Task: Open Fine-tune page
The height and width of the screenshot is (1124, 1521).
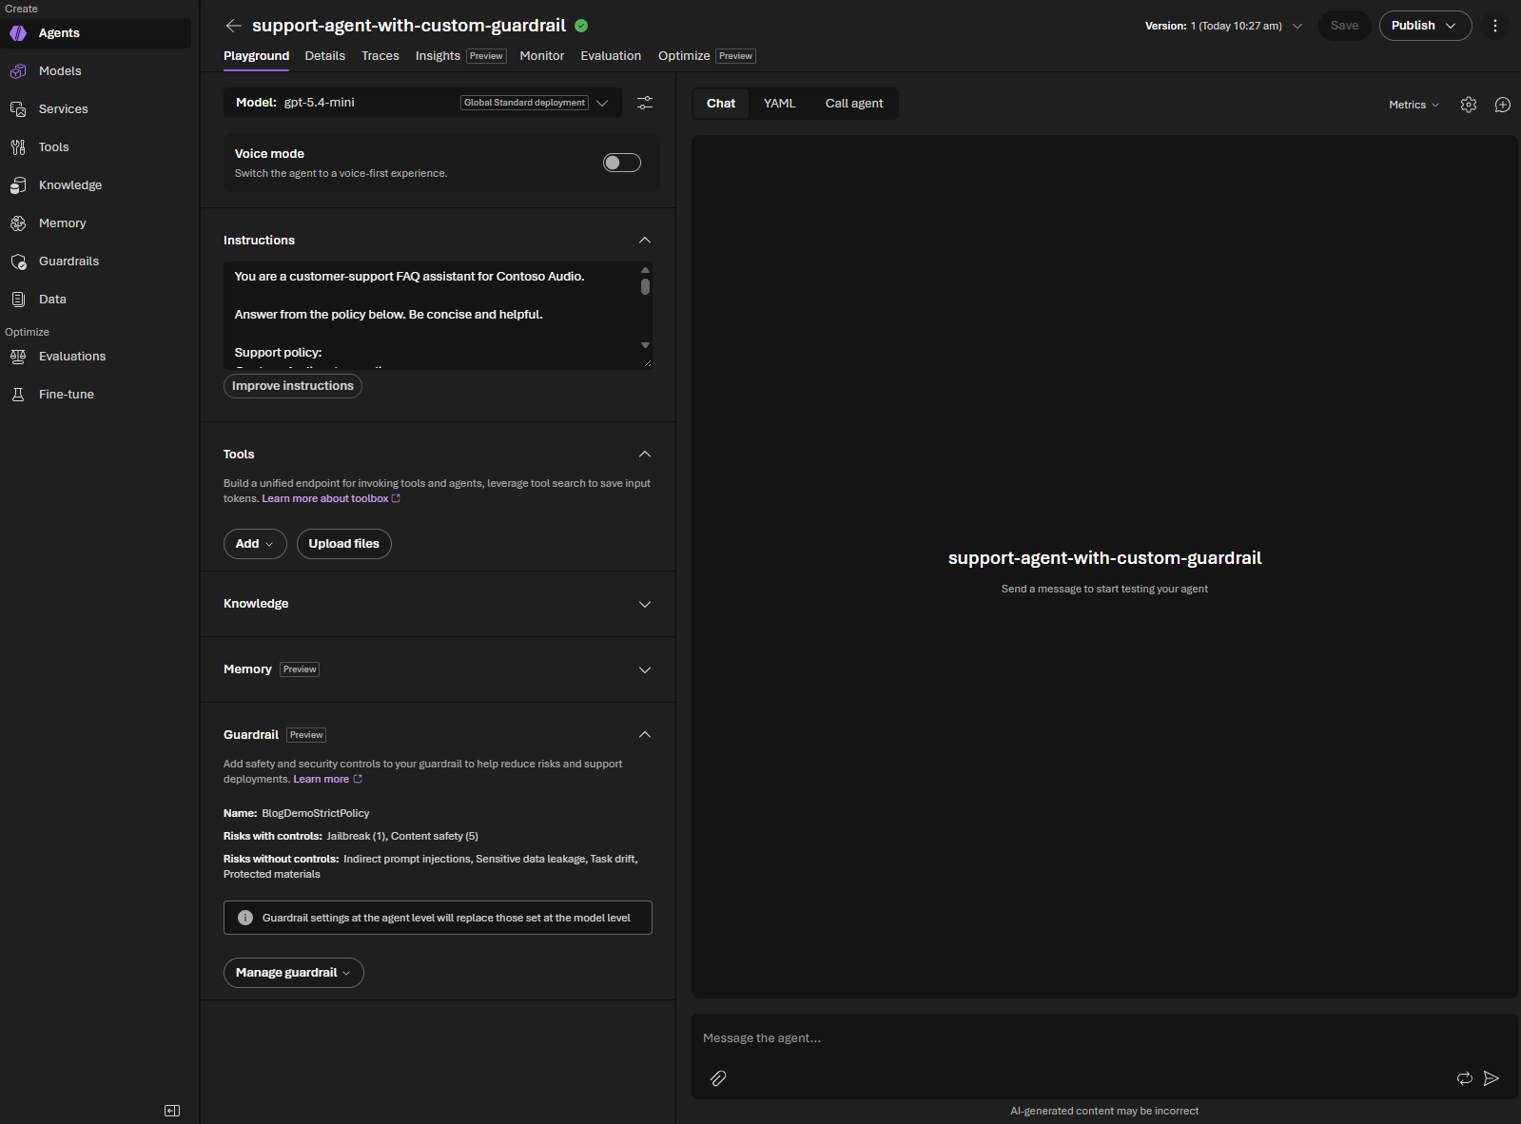Action: pyautogui.click(x=95, y=395)
